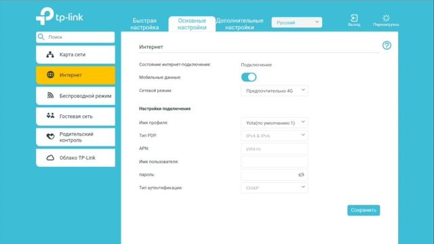Open the Тип PDP dropdown
This screenshot has width=434, height=244.
click(274, 136)
